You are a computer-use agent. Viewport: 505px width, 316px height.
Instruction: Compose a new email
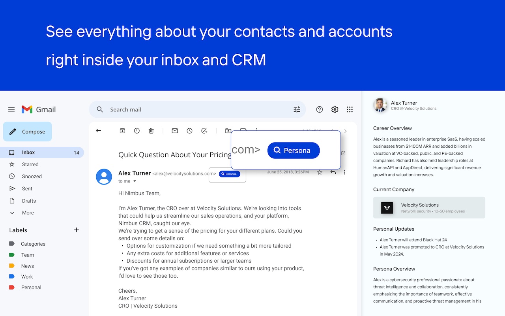(x=27, y=132)
